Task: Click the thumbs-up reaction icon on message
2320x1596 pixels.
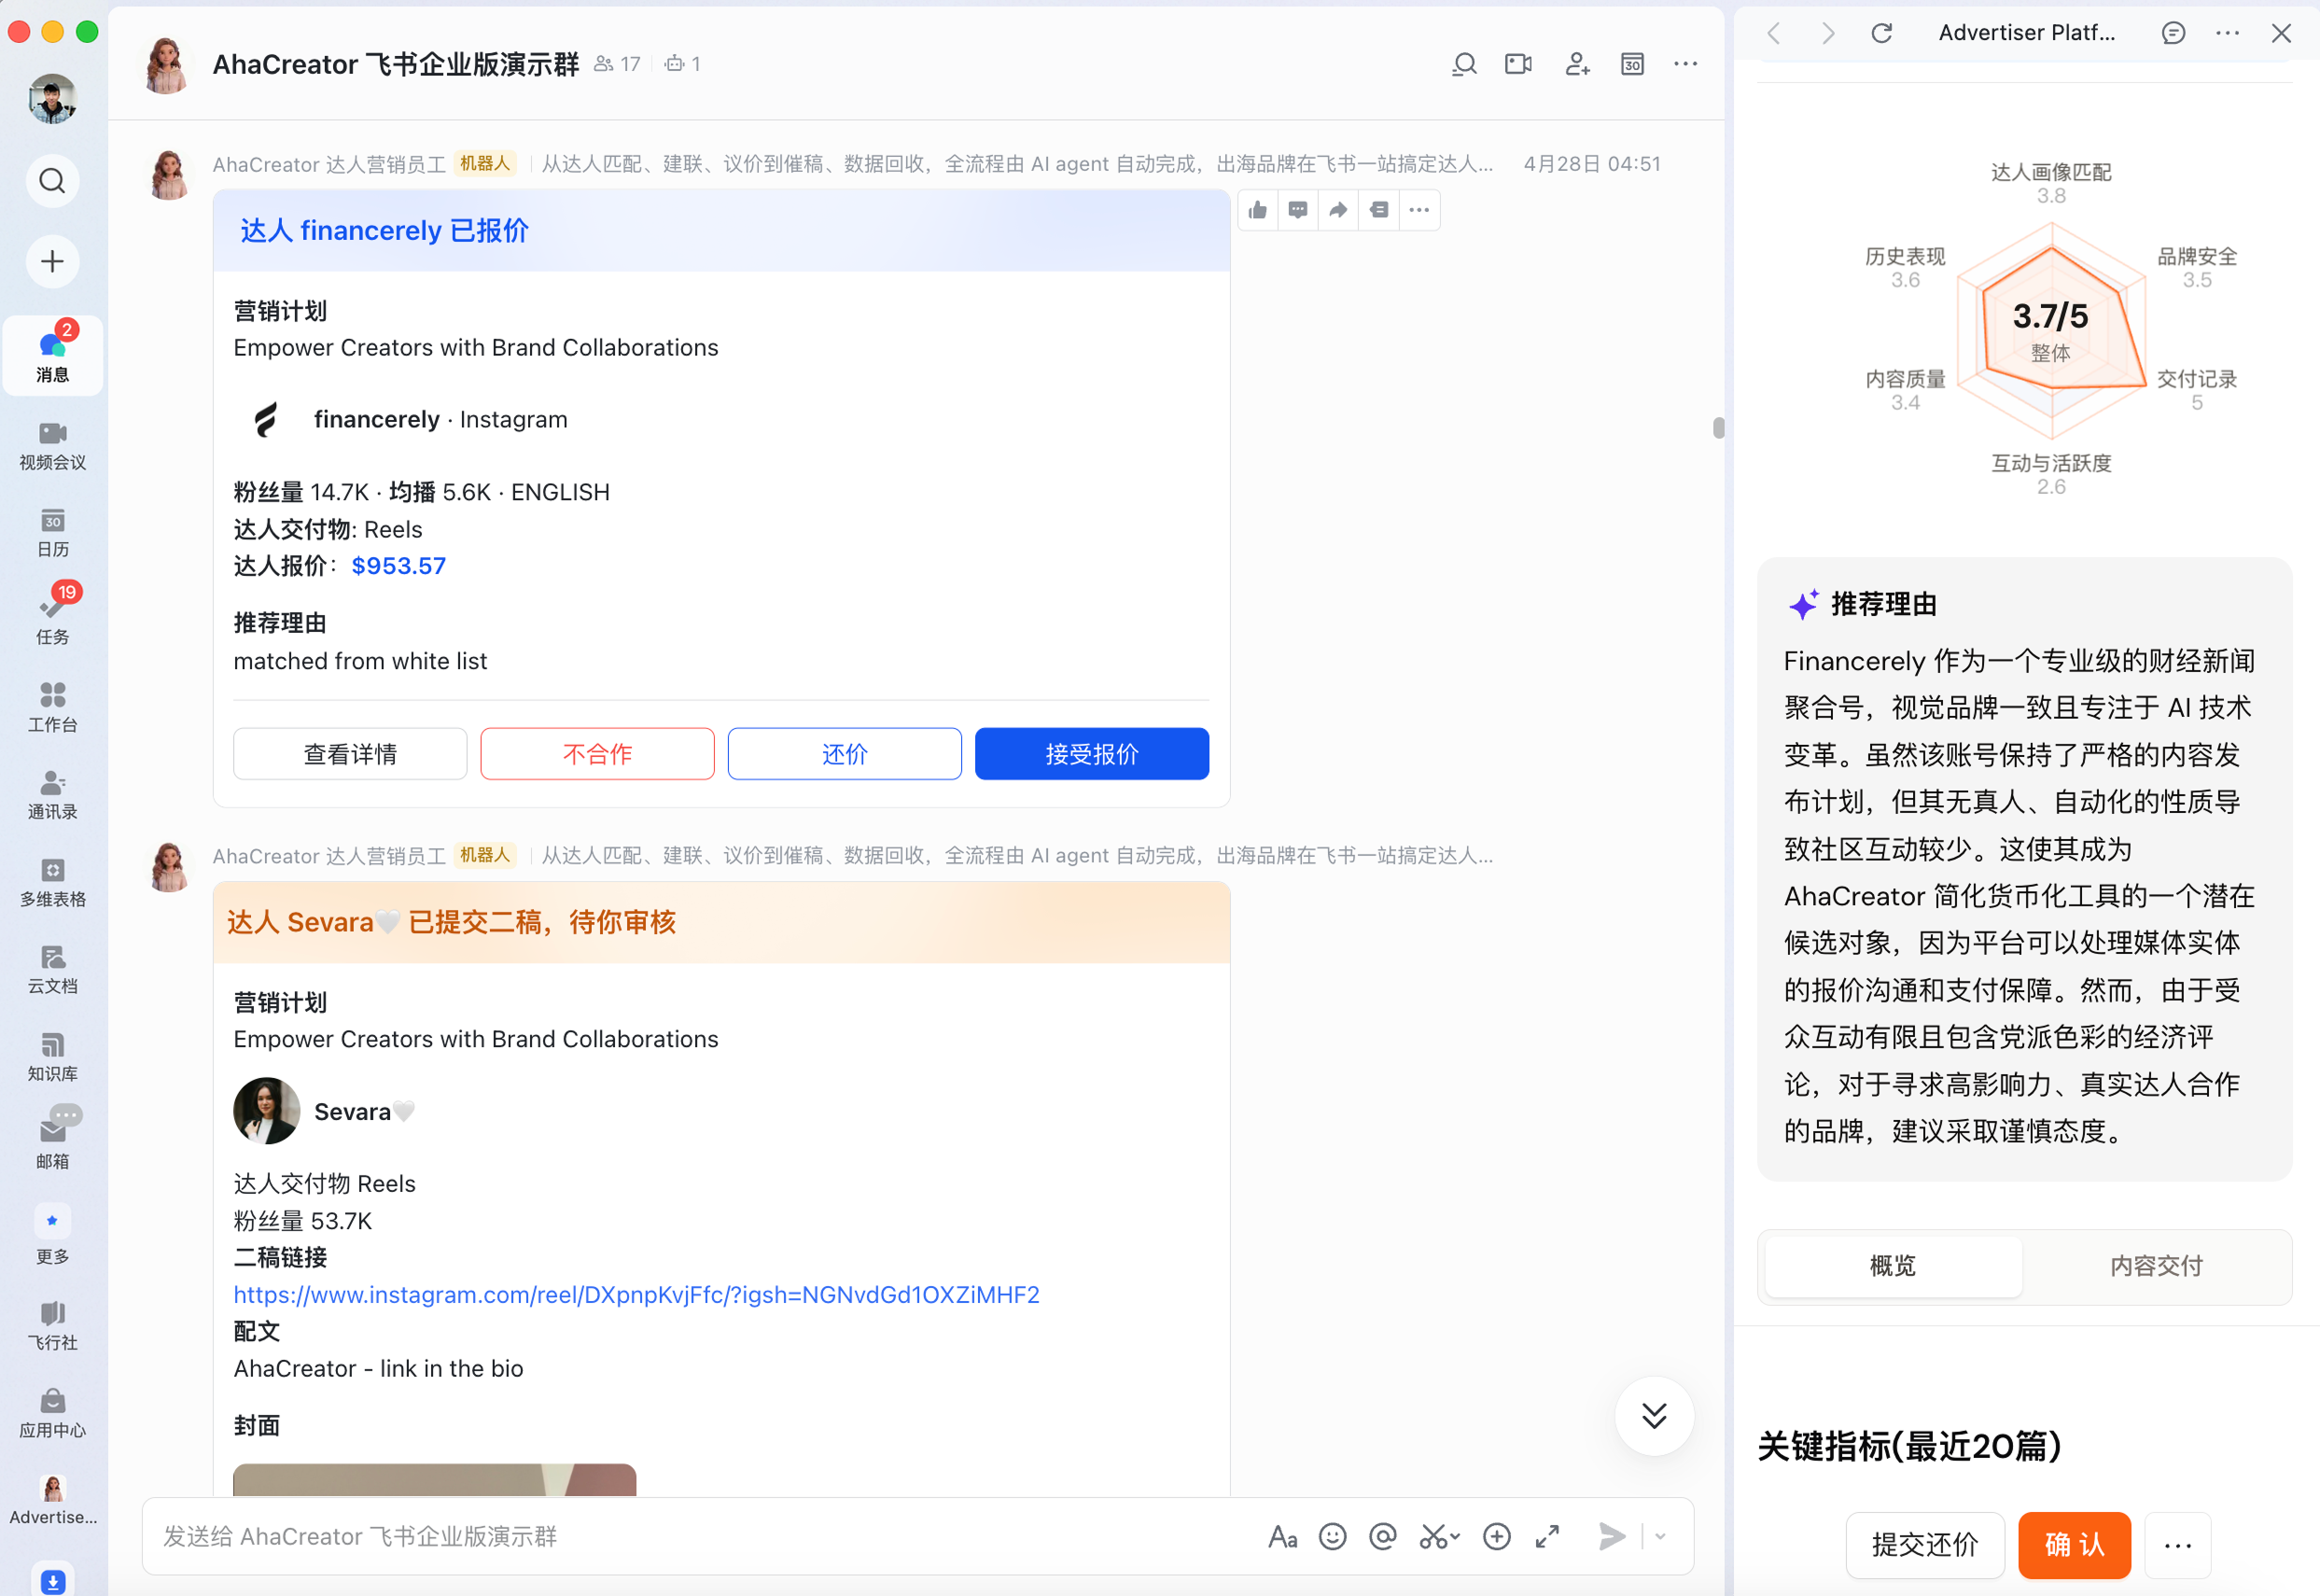Action: [1258, 210]
